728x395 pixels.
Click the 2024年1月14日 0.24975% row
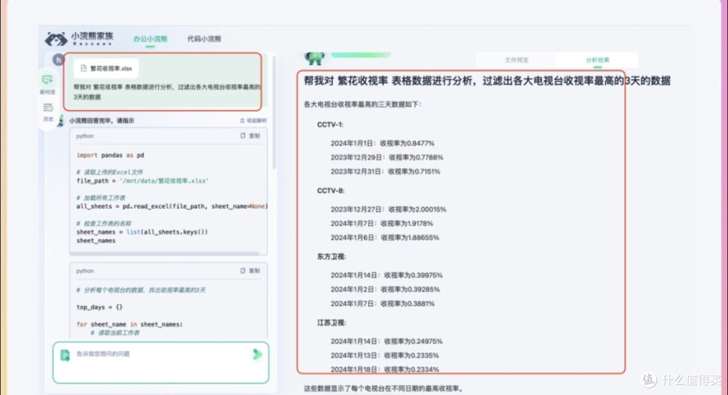[x=386, y=341]
